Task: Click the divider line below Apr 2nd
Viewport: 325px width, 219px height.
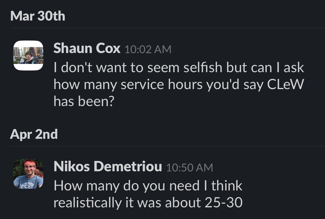Action: [x=167, y=146]
